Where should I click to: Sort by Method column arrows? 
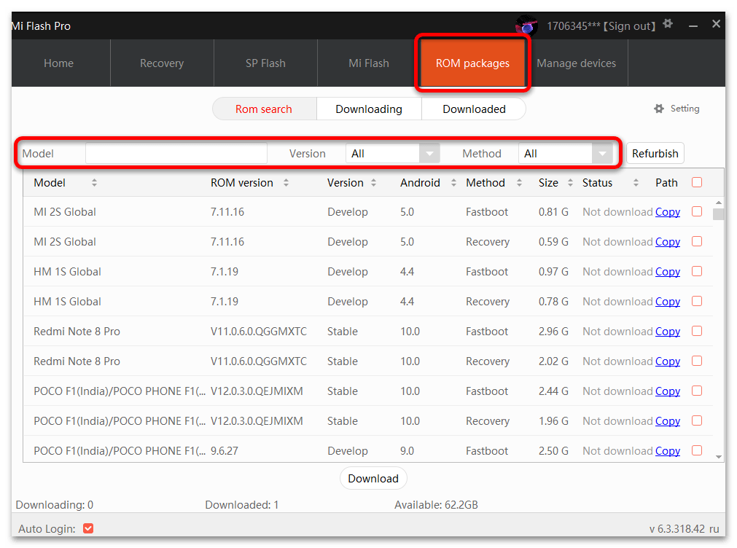click(519, 183)
